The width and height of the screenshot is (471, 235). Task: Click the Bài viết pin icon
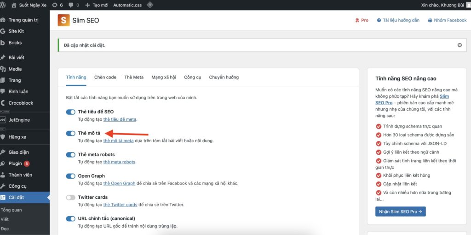[3, 57]
